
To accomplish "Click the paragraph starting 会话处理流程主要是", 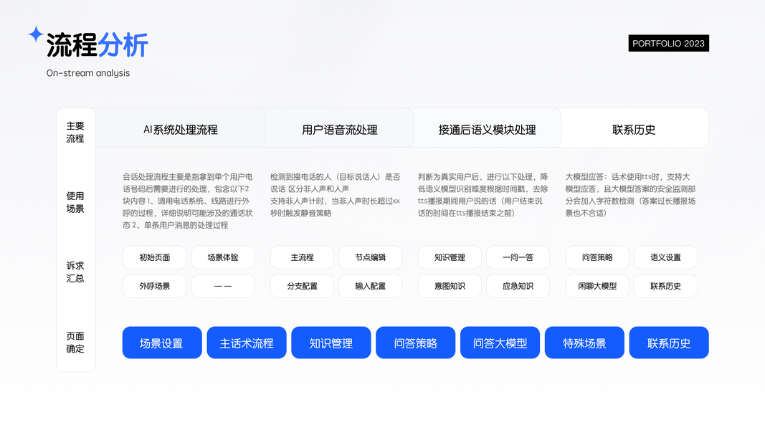I will point(188,201).
